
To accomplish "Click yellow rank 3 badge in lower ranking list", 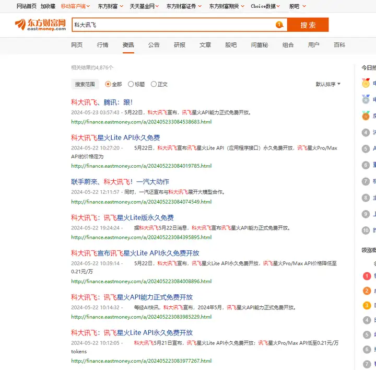I will 367,305.
